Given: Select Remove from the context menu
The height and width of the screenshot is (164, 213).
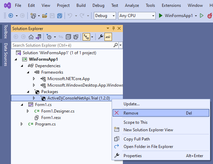Looking at the screenshot, I should tap(131, 113).
